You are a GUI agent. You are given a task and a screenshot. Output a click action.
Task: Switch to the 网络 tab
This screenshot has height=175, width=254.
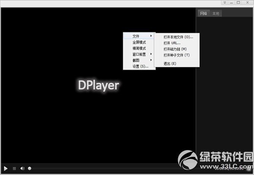click(204, 13)
